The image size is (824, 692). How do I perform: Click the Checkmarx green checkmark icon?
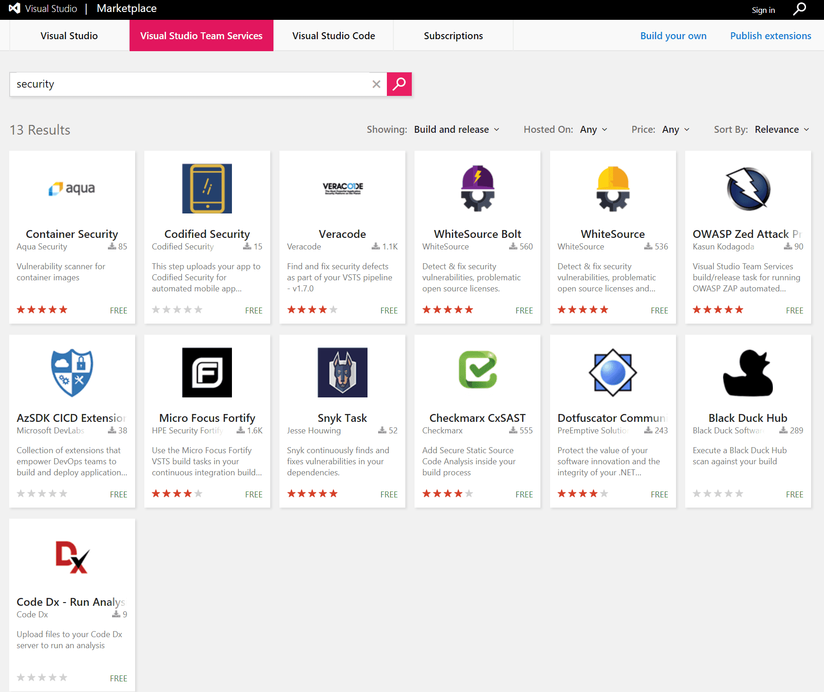478,370
